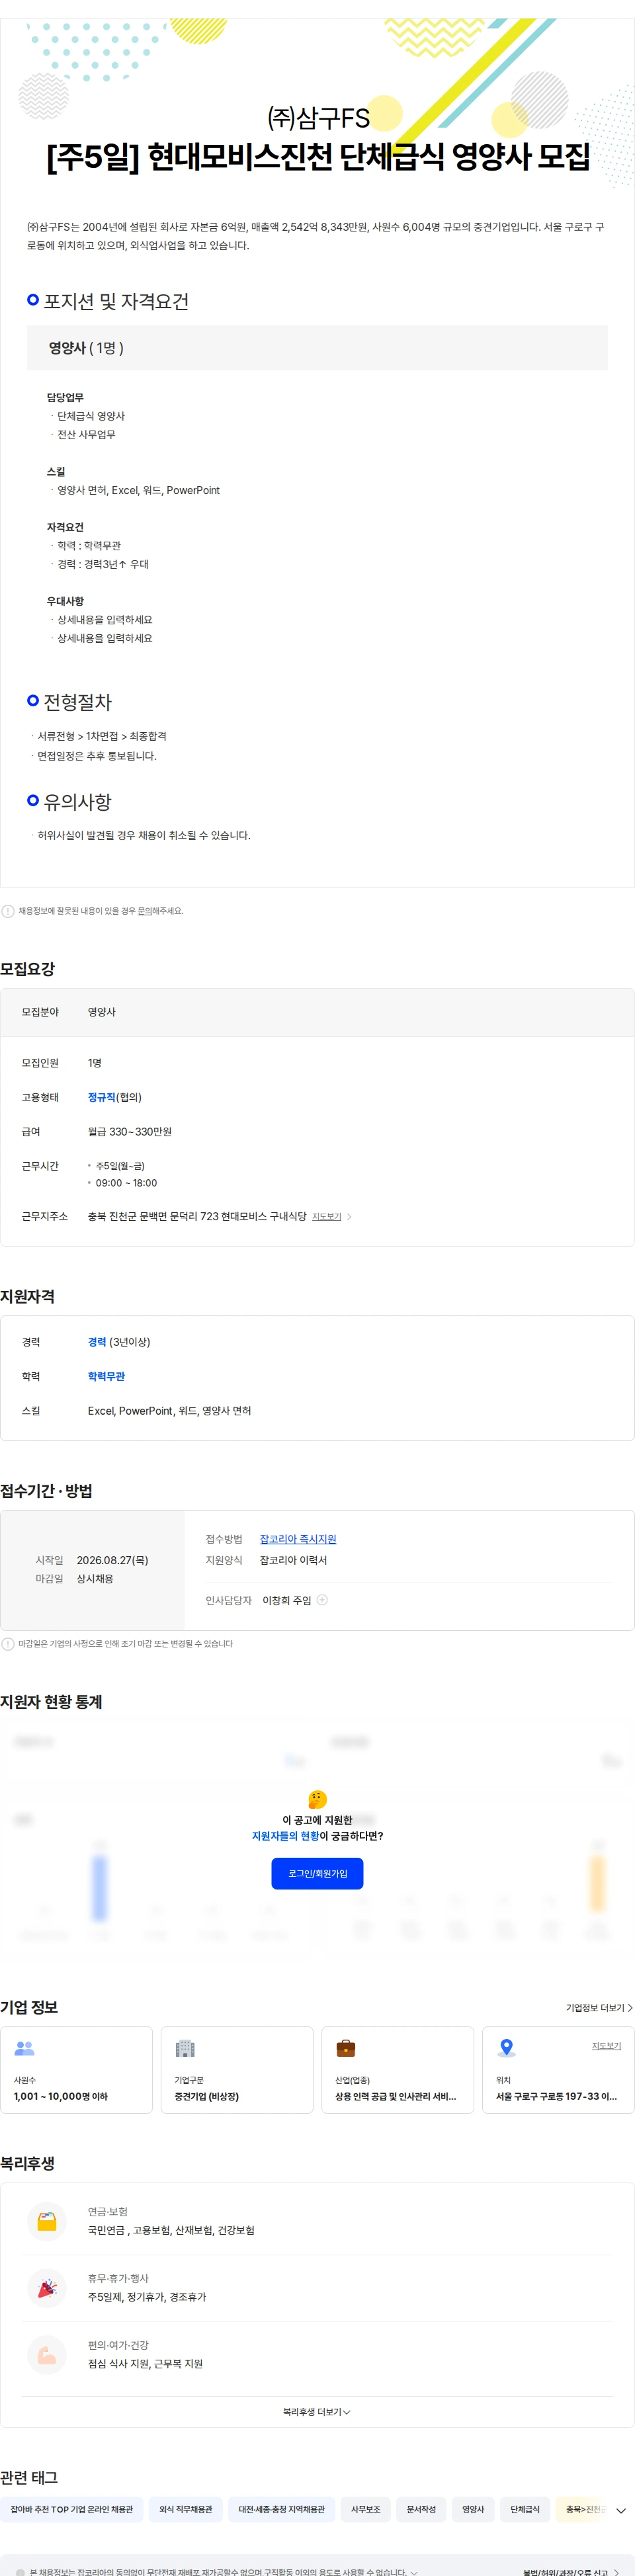Click the 2026.08.27(목) start date
The image size is (635, 2576).
click(x=112, y=1560)
